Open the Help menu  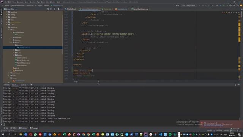click(x=58, y=2)
